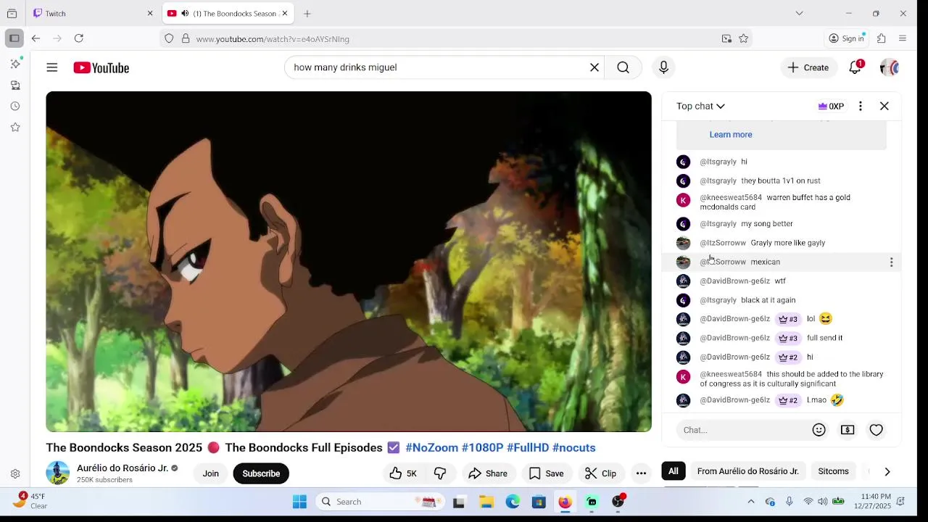Open options for the 'mexican' chat message

click(892, 262)
